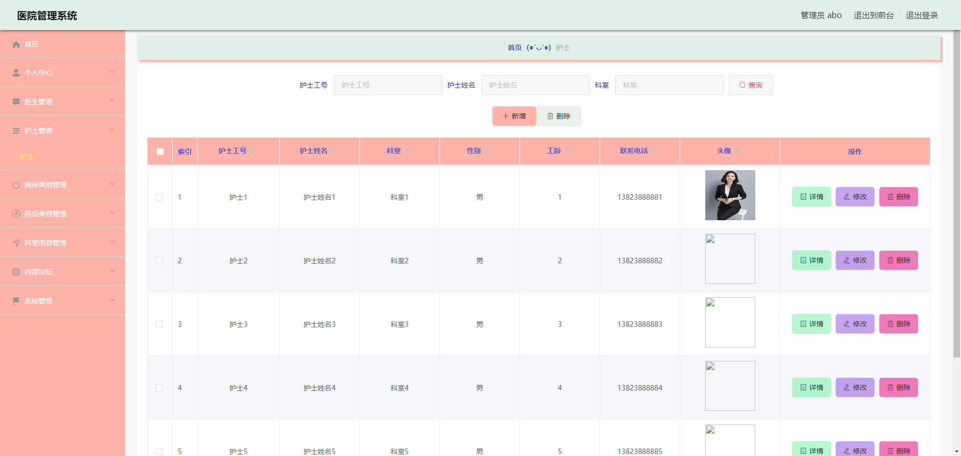Screen dimensions: 961x456
Task: Sort by 科室 column arrows
Action: pos(407,151)
